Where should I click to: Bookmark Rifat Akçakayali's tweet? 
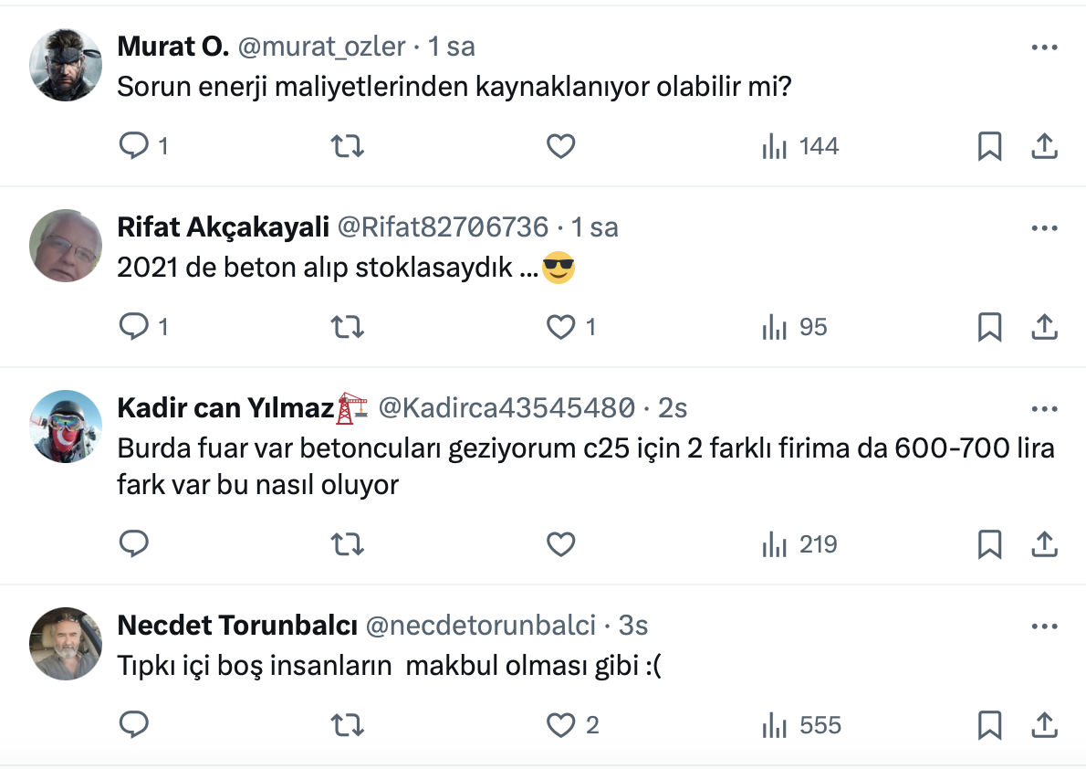tap(989, 327)
